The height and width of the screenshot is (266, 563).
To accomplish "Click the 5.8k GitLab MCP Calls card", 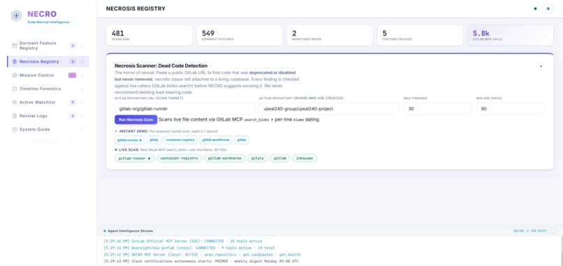I will click(510, 35).
